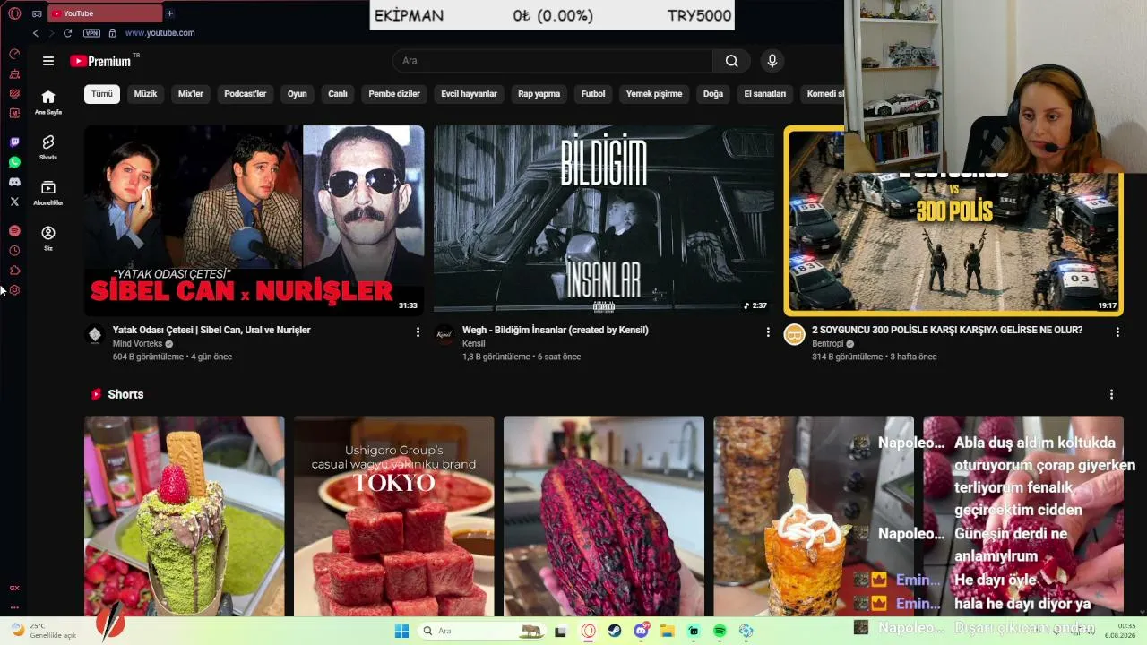Select the Oyun filter chip

point(298,94)
